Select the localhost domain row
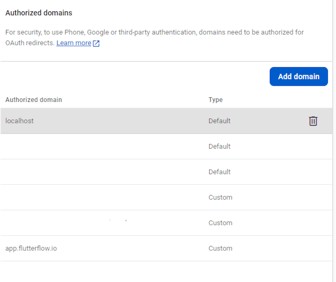 [x=19, y=121]
